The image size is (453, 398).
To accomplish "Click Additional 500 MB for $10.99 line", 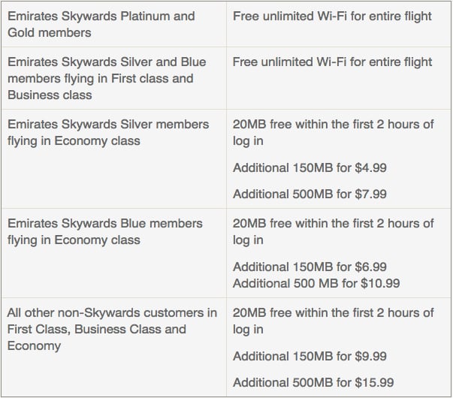I will click(x=316, y=283).
